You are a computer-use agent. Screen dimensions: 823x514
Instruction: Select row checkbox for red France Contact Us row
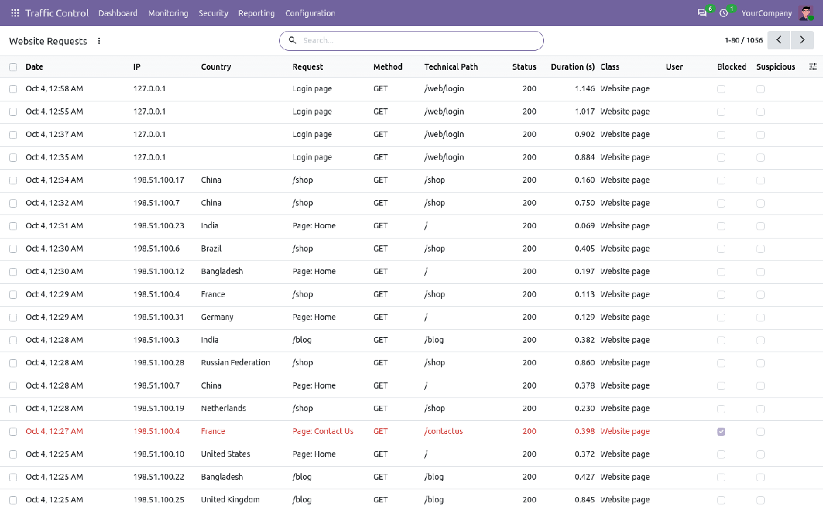tap(13, 432)
